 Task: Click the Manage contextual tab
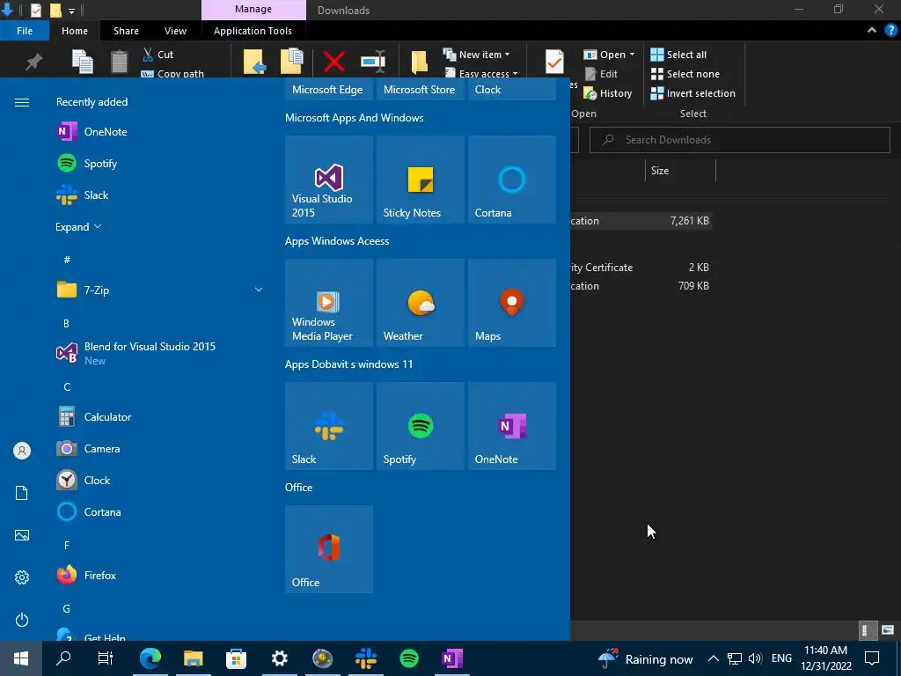click(x=253, y=10)
